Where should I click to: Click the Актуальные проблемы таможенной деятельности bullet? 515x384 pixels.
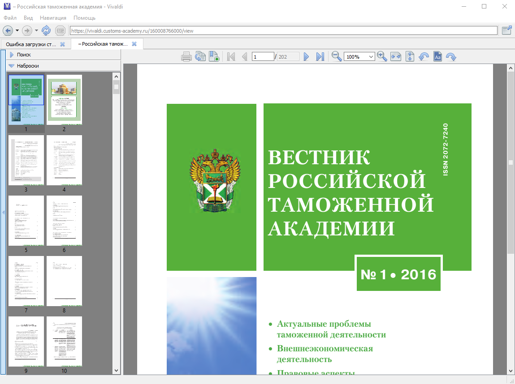click(331, 329)
